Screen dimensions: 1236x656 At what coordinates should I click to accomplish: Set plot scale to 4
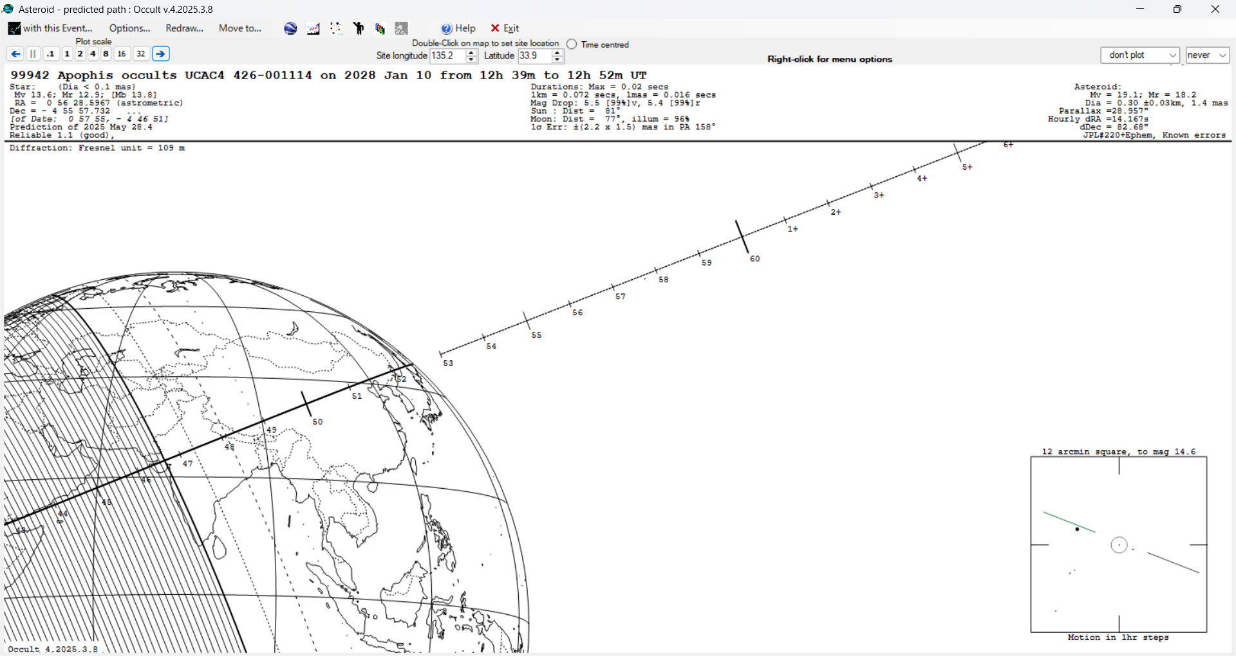[93, 54]
